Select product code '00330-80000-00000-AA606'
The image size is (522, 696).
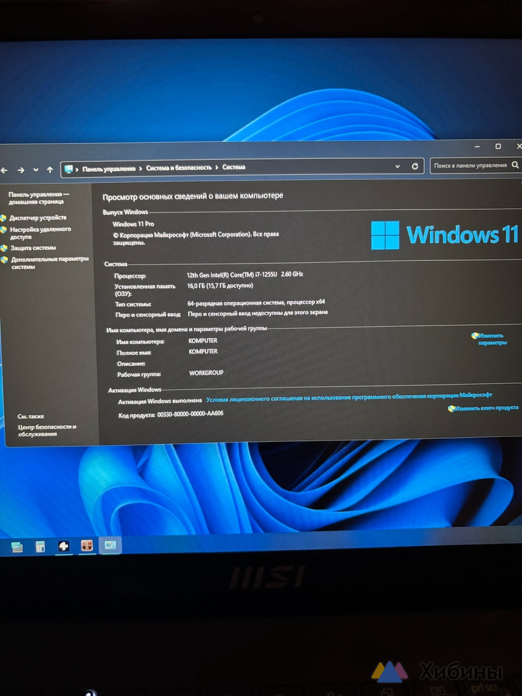pyautogui.click(x=190, y=414)
